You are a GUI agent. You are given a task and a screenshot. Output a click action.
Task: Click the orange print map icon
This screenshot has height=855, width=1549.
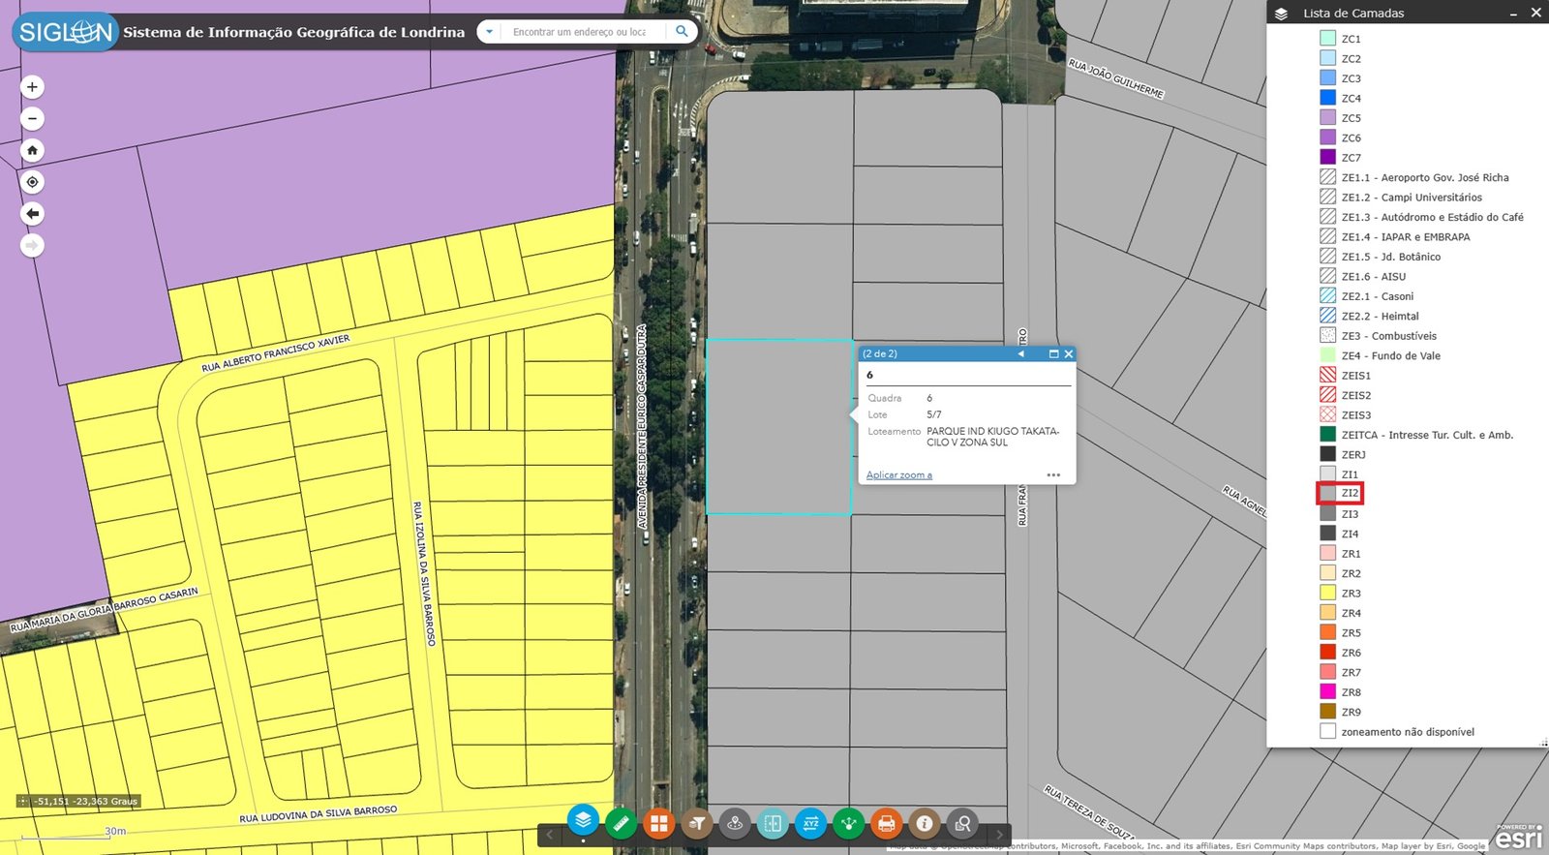[886, 823]
